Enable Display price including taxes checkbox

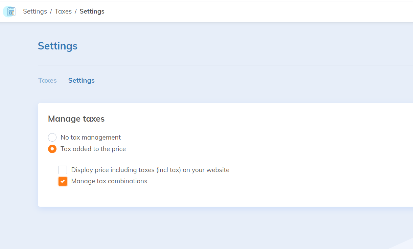(63, 170)
